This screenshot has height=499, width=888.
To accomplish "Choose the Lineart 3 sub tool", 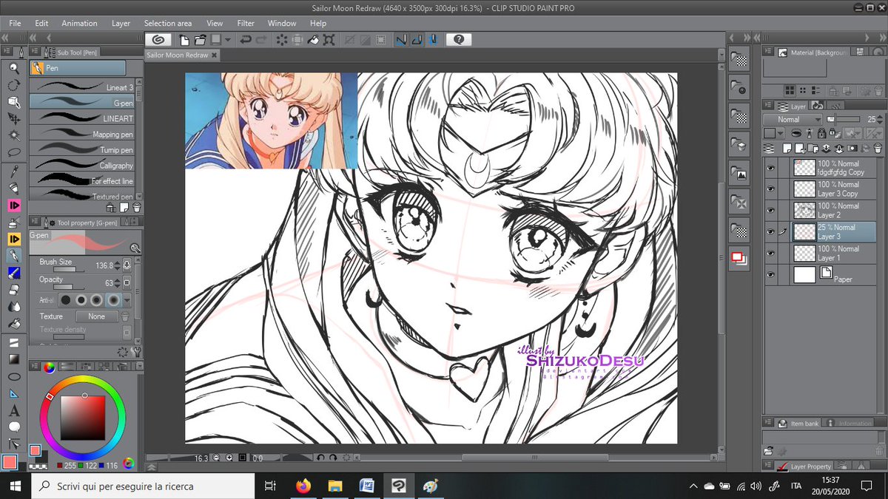I will (x=81, y=87).
